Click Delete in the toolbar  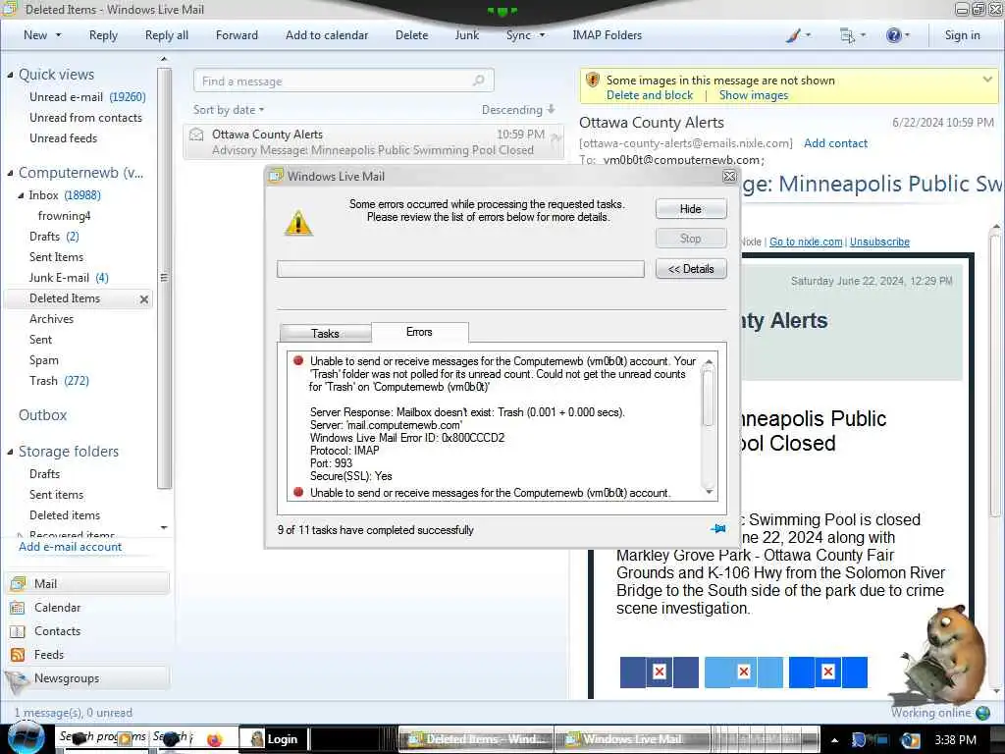411,35
